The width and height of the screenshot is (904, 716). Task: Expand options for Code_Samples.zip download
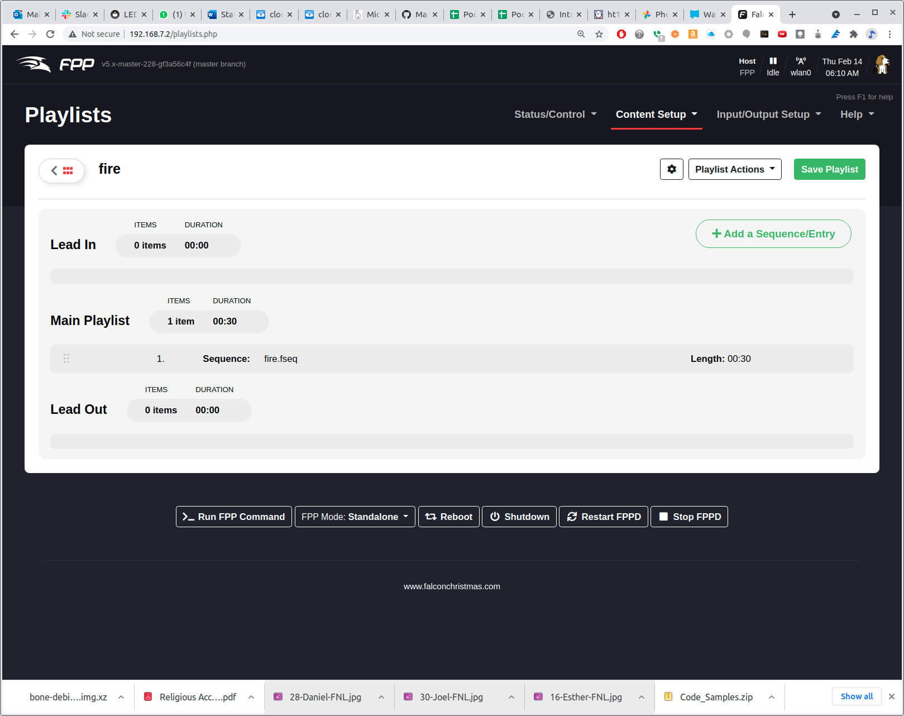click(x=771, y=697)
